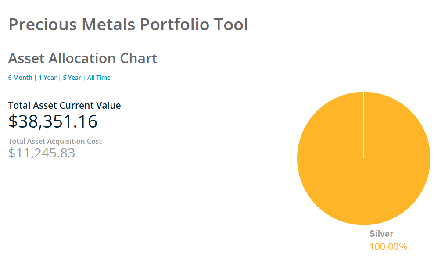This screenshot has width=441, height=260.
Task: Click the horizontal rule beneath the page title
Action: [x=220, y=39]
